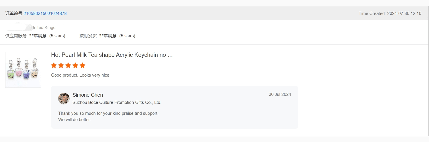Click the 30 Jul 2024 reply date
The image size is (429, 142).
pyautogui.click(x=280, y=94)
